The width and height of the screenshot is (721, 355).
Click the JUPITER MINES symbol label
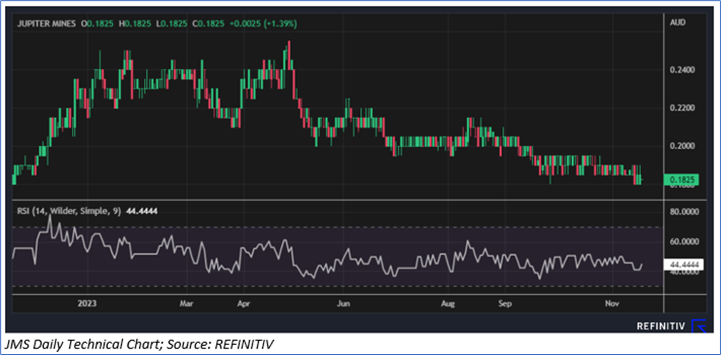coord(47,24)
